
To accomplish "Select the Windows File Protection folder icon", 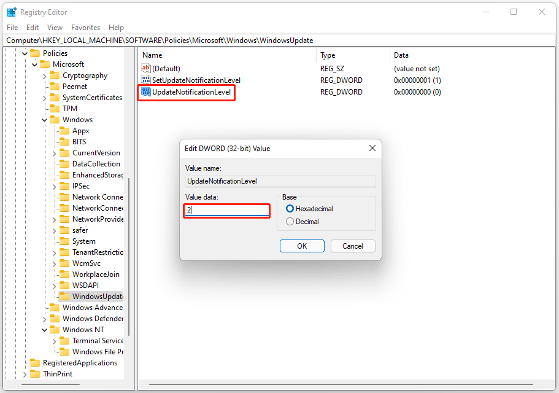I will (64, 352).
